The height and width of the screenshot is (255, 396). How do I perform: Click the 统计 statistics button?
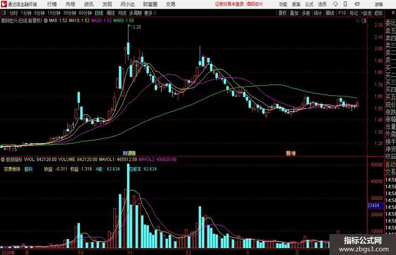click(318, 13)
